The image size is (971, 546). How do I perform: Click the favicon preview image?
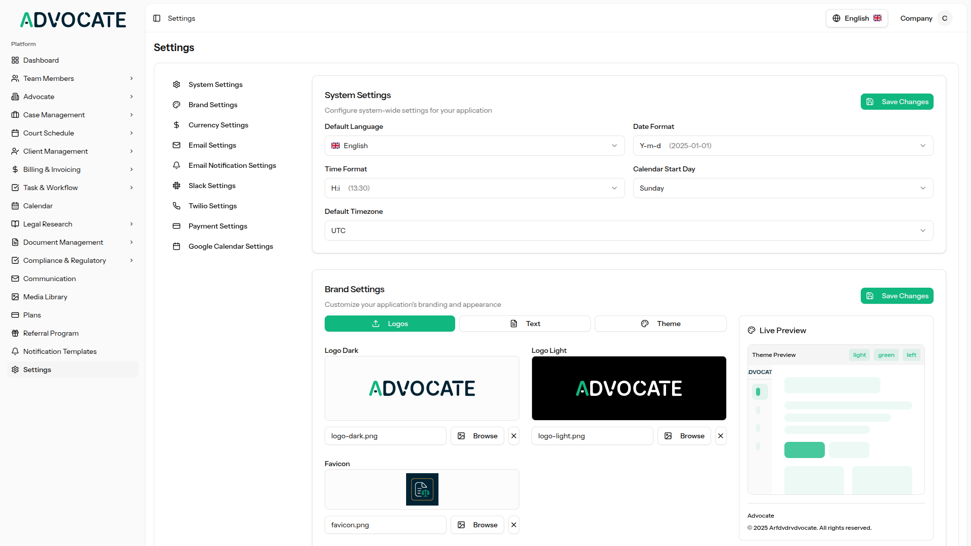coord(422,489)
